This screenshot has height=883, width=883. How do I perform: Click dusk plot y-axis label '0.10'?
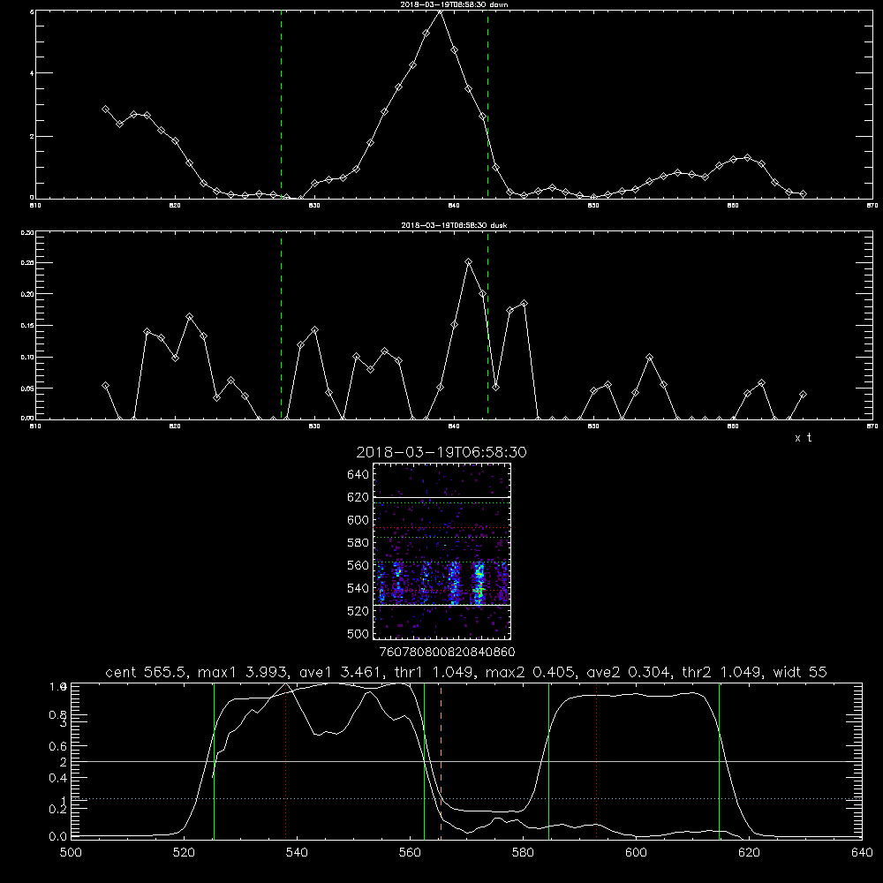pyautogui.click(x=27, y=357)
